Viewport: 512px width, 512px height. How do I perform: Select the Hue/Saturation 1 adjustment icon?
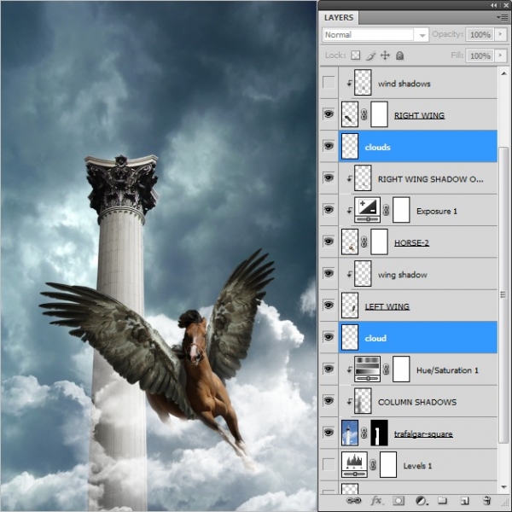[367, 369]
